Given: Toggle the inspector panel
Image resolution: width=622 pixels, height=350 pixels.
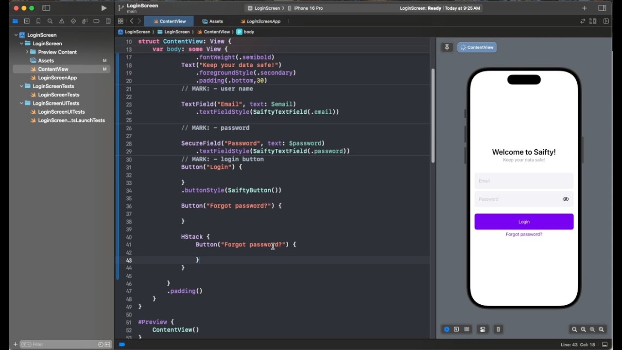Looking at the screenshot, I should 602,8.
